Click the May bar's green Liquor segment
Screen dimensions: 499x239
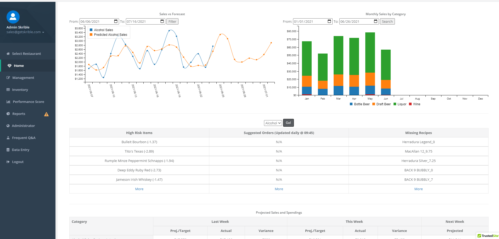tap(370, 53)
